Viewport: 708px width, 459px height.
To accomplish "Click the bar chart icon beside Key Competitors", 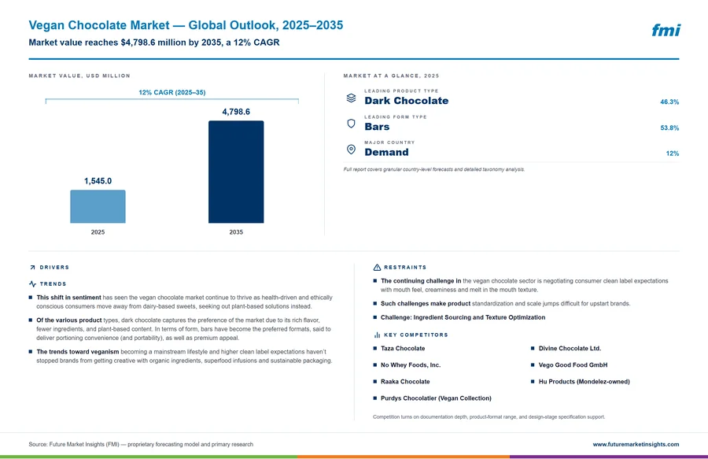I will 377,335.
